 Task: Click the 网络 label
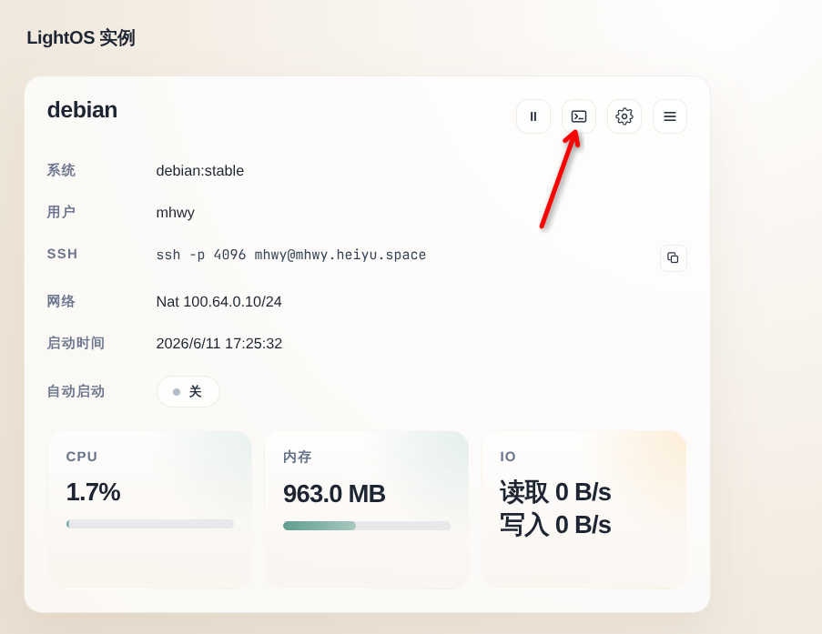(x=61, y=301)
